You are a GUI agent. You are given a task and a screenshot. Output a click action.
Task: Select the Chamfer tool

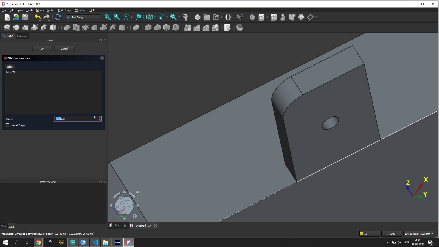point(157,27)
